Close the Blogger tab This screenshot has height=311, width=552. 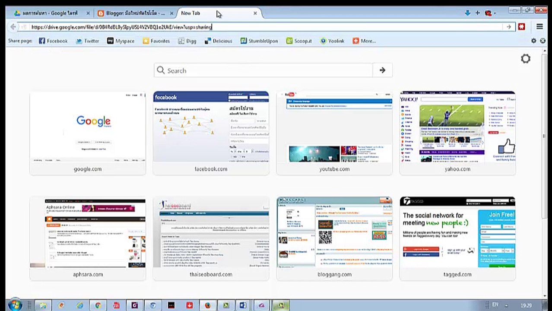coord(171,13)
